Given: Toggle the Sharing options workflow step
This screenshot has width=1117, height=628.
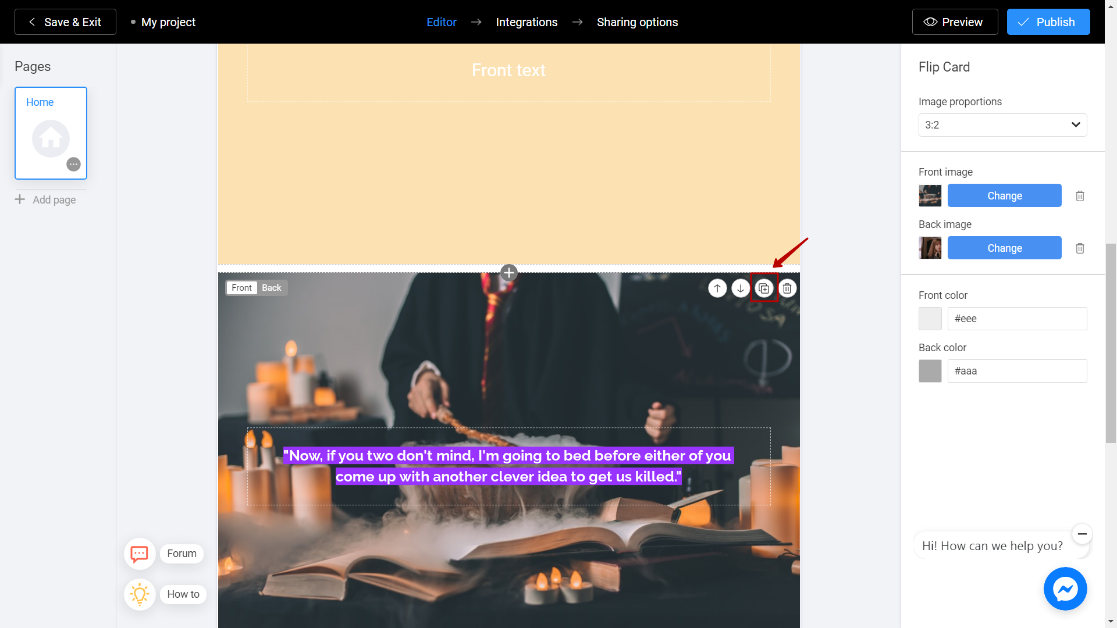Looking at the screenshot, I should click(x=638, y=22).
